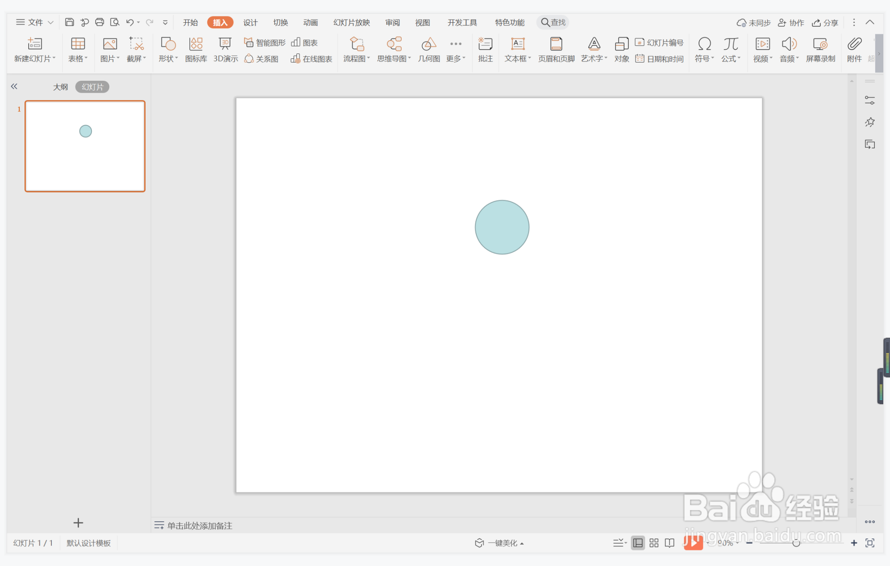Select slide 1 thumbnail
Image resolution: width=890 pixels, height=566 pixels.
(85, 146)
